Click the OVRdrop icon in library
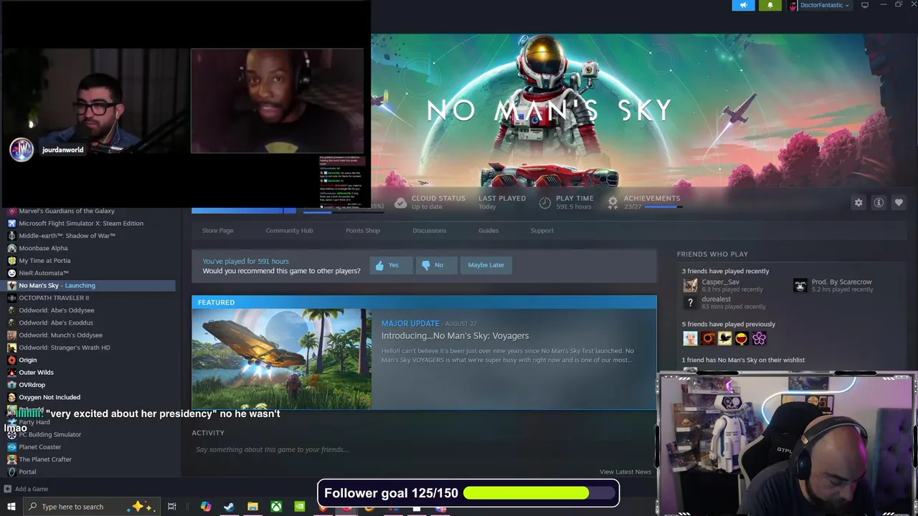This screenshot has height=516, width=918. (11, 385)
